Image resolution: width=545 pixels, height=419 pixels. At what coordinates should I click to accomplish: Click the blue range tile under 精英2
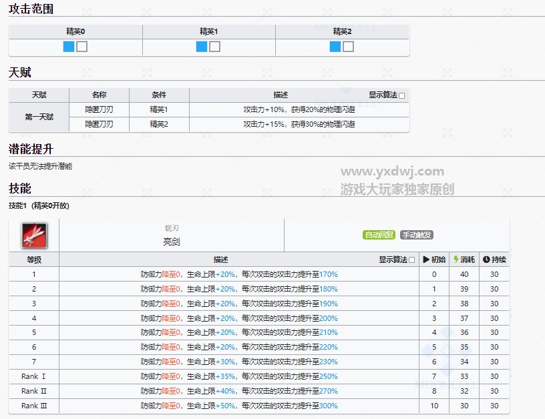pos(335,47)
